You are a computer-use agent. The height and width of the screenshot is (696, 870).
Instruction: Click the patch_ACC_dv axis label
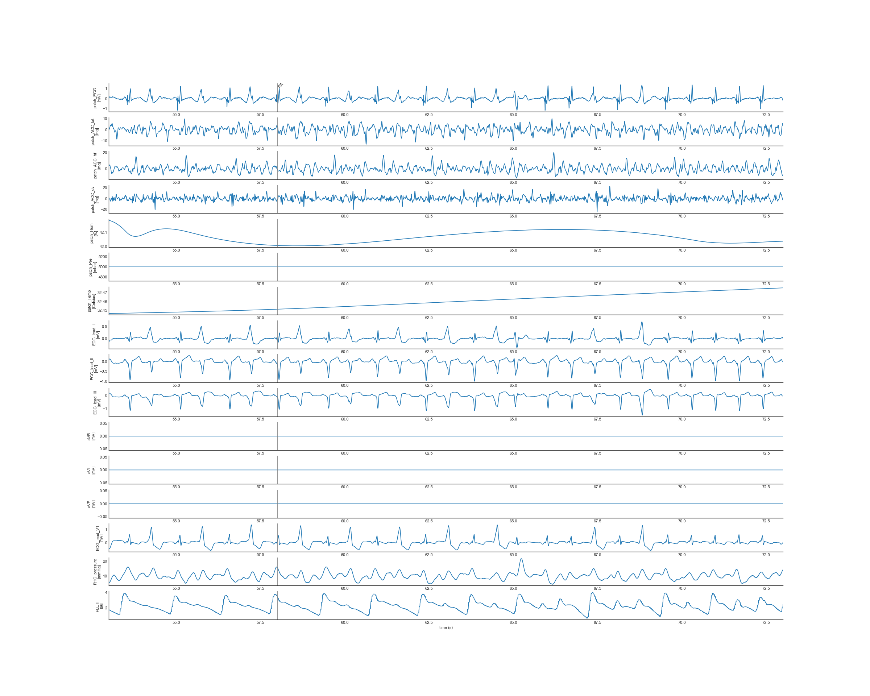pyautogui.click(x=94, y=199)
